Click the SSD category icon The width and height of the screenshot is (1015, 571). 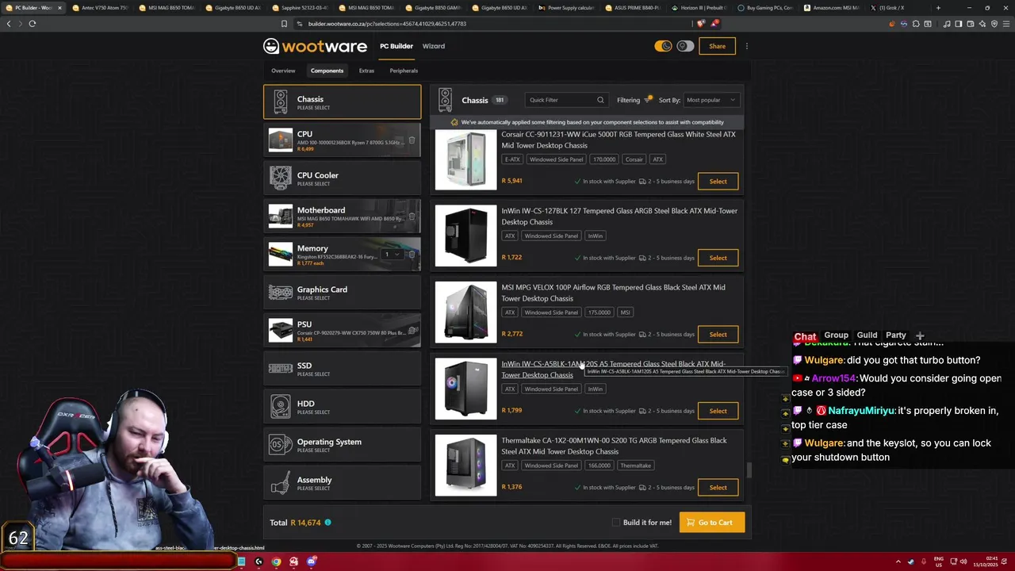(280, 369)
